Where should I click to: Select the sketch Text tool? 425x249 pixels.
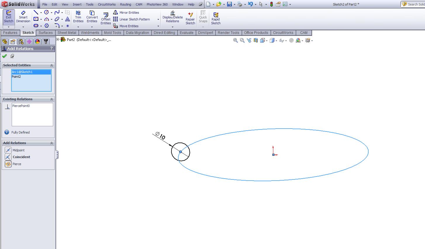[x=68, y=19]
